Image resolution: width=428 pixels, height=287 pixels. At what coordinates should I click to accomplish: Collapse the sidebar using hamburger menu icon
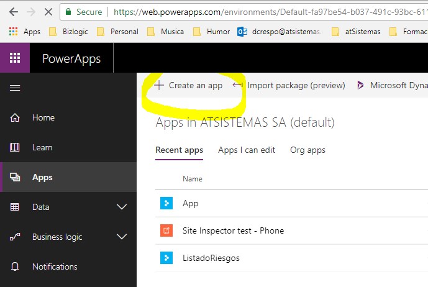pos(15,88)
